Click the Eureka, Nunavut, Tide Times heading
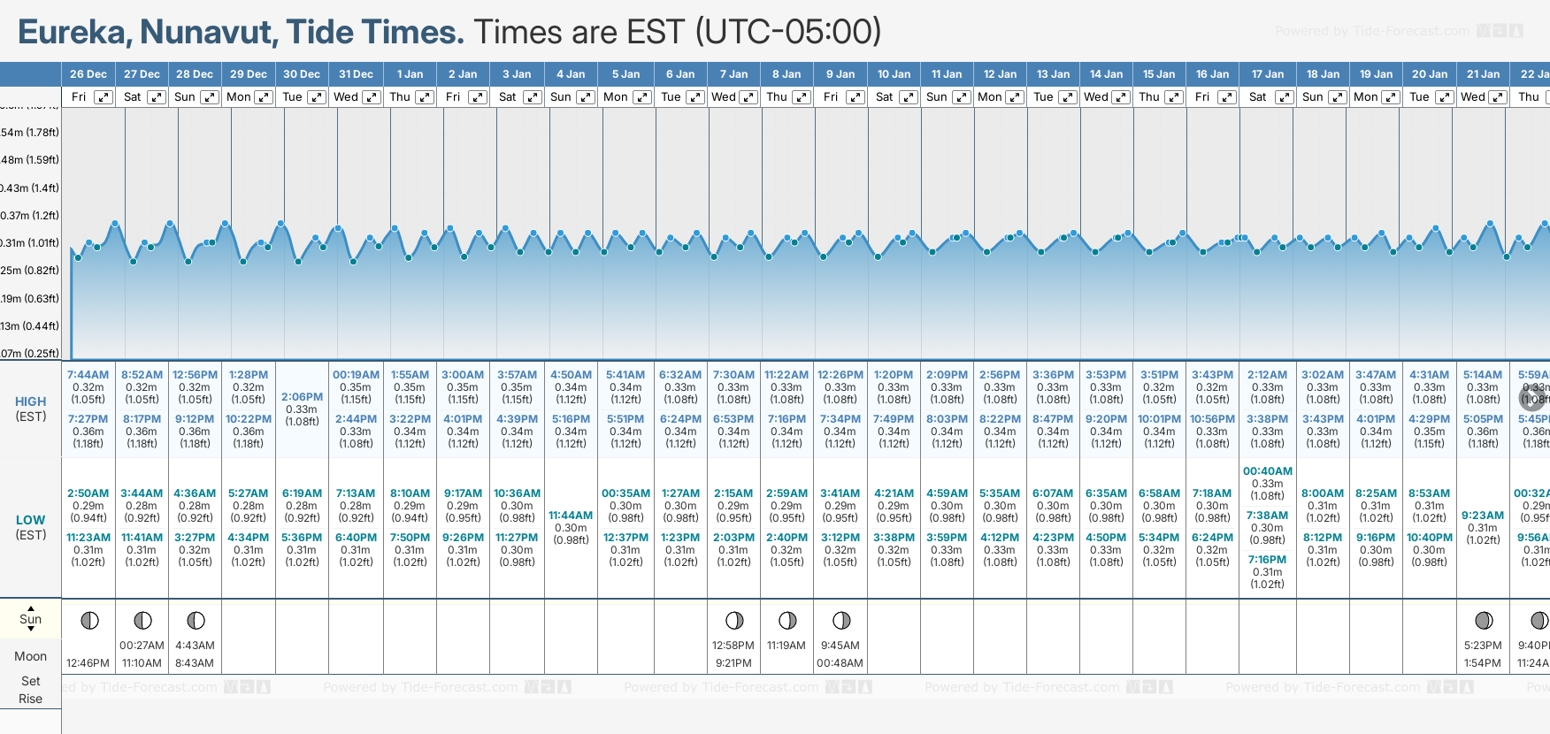Image resolution: width=1550 pixels, height=734 pixels. tap(241, 33)
